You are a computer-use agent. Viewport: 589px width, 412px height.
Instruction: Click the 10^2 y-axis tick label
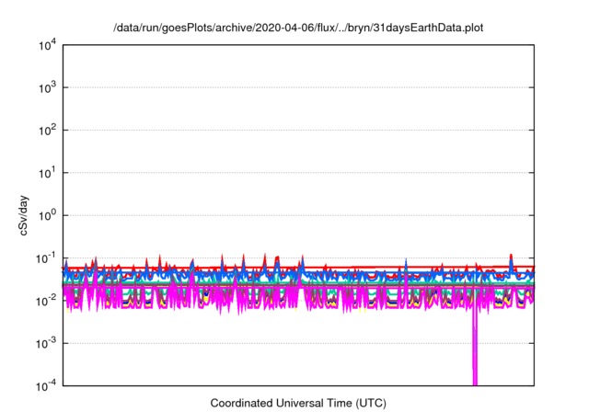point(46,130)
